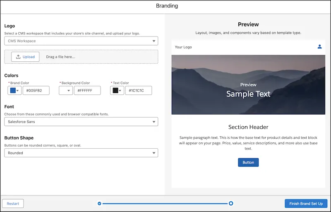The width and height of the screenshot is (331, 212).
Task: Click the Text Color hex field #1C1C1C
Action: click(x=139, y=90)
